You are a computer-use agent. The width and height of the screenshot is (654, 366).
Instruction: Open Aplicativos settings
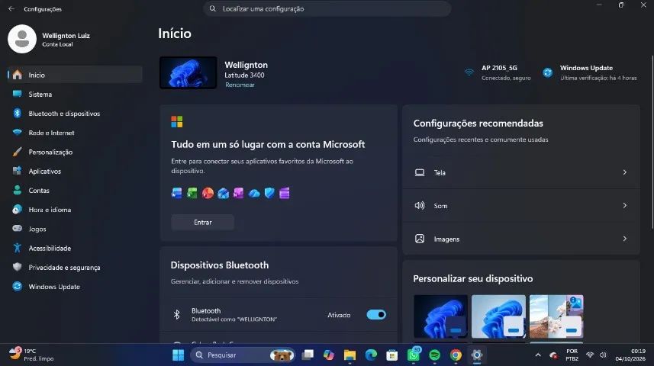75,172
